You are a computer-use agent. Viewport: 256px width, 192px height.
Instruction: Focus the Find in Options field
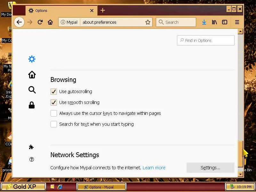[206, 40]
